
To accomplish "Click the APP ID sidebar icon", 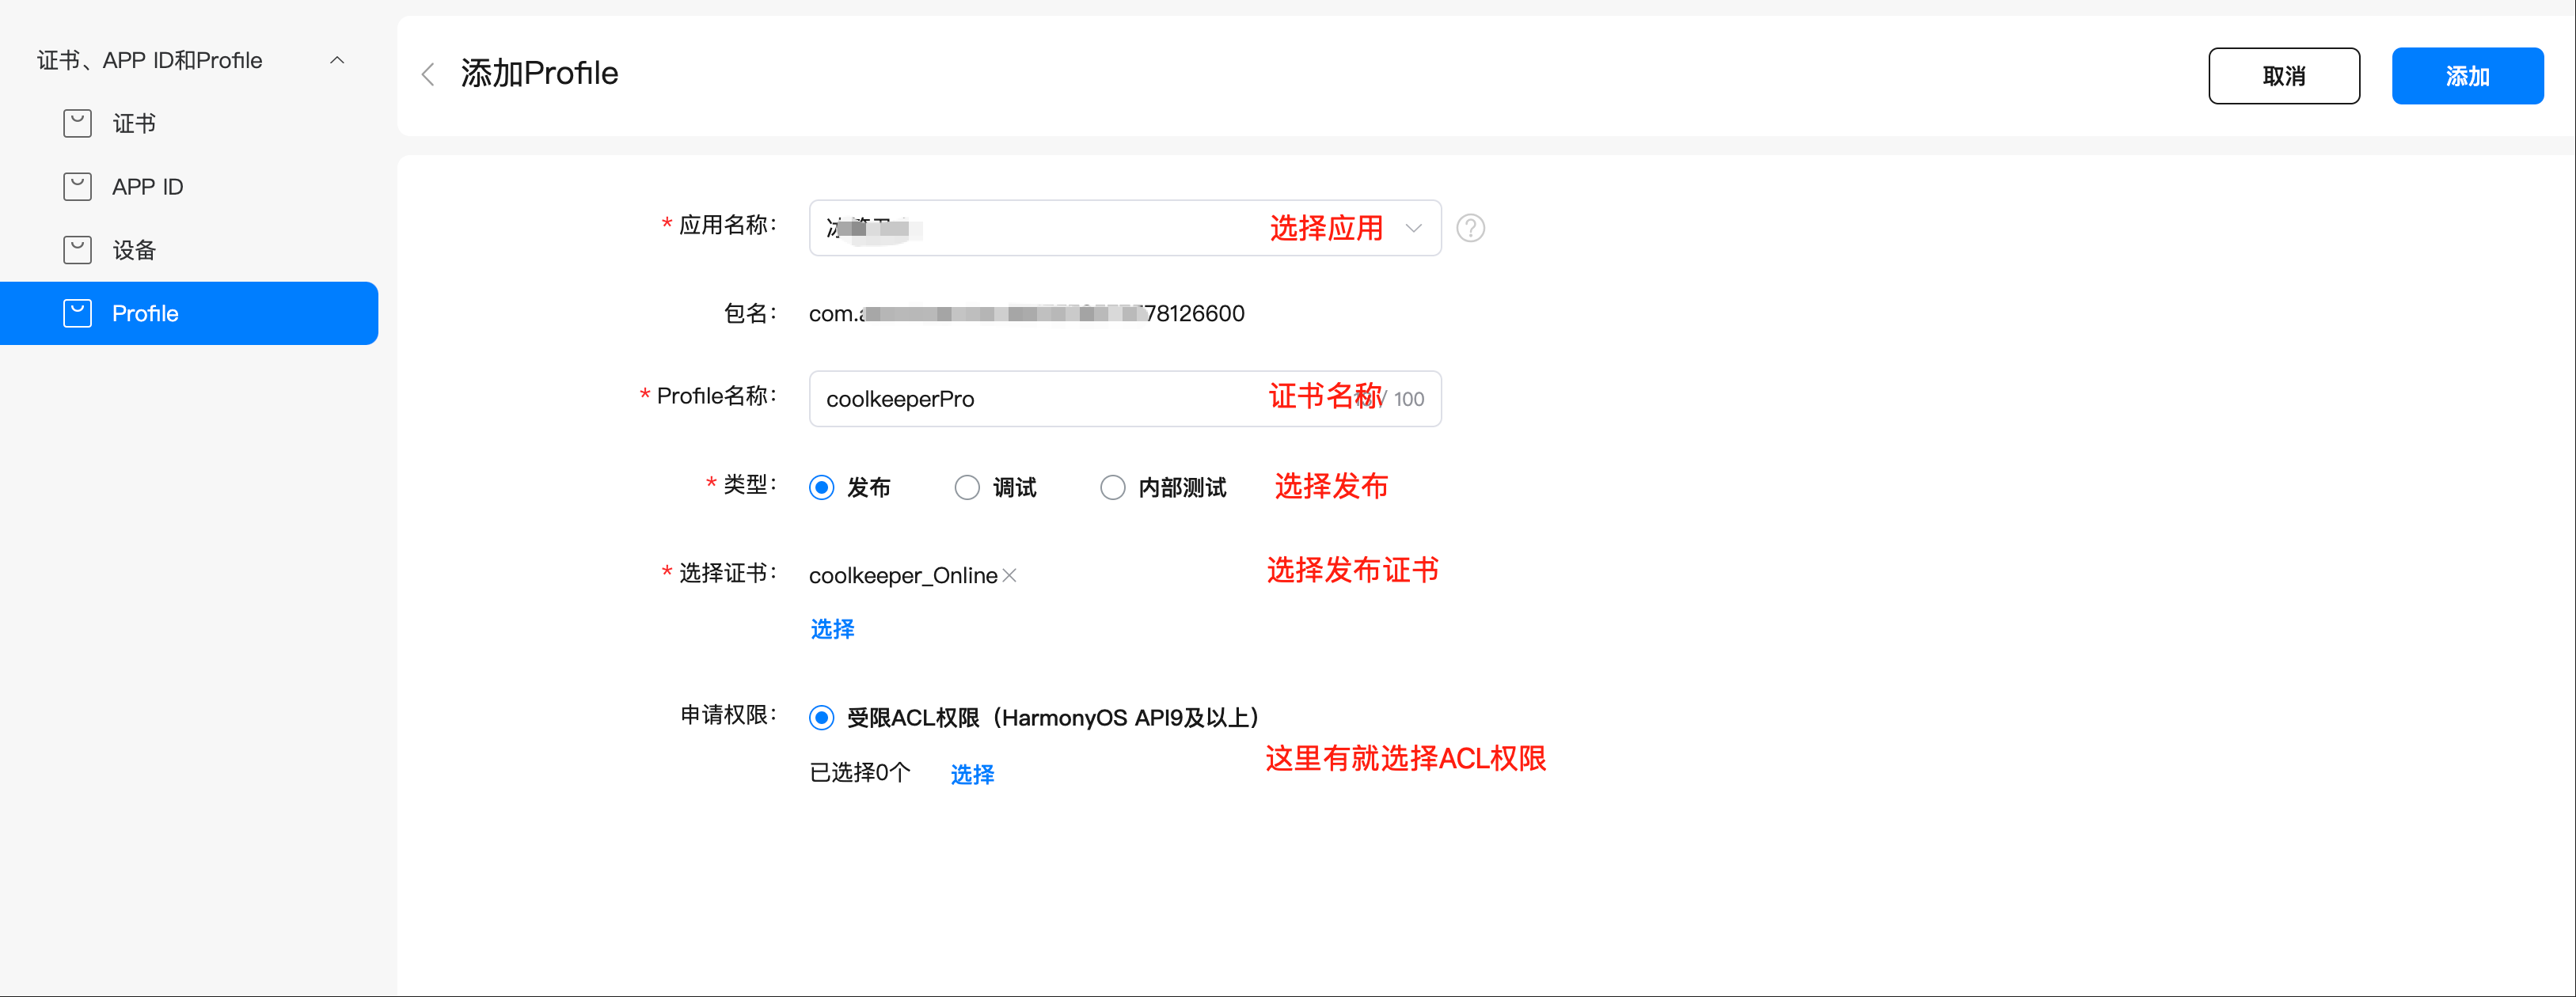I will pos(77,187).
